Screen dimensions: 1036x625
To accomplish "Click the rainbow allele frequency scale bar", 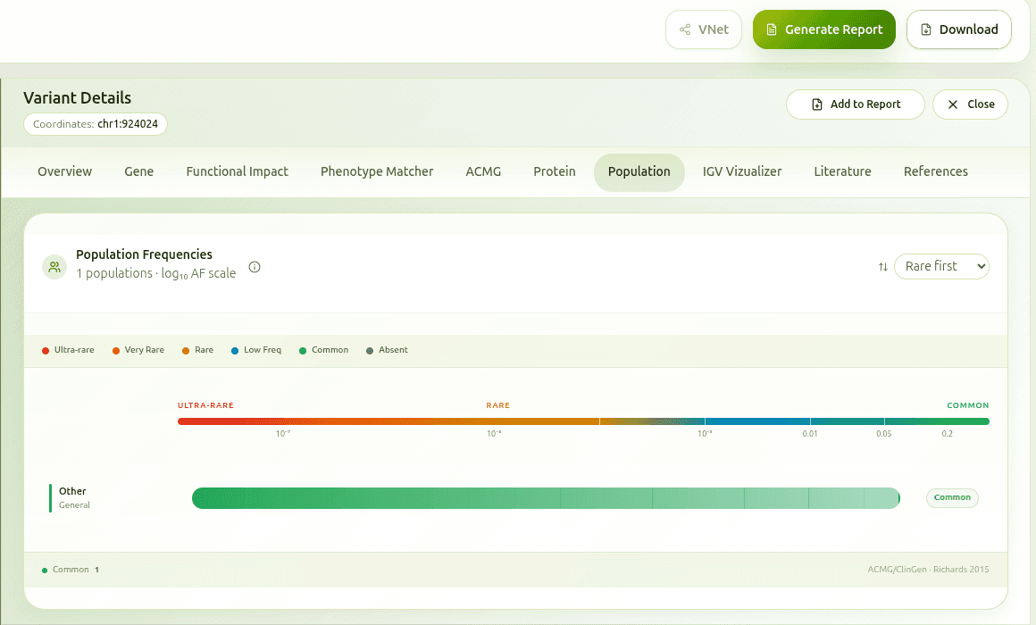I will point(582,421).
